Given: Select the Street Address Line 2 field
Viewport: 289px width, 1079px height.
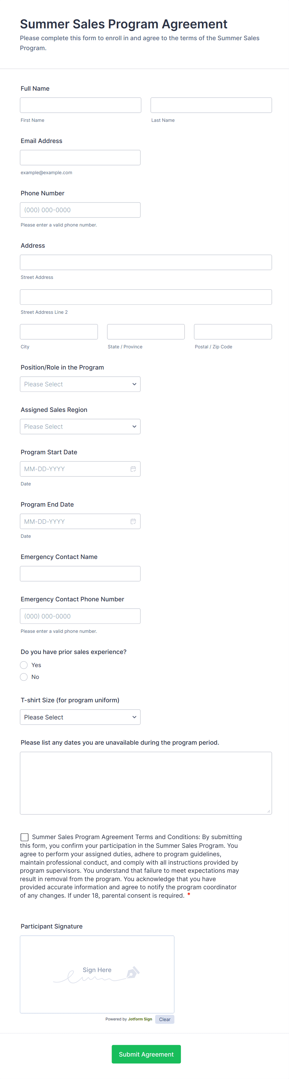Looking at the screenshot, I should (146, 297).
